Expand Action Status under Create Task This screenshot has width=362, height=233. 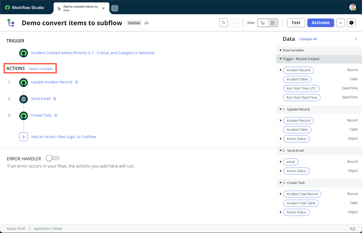281,212
